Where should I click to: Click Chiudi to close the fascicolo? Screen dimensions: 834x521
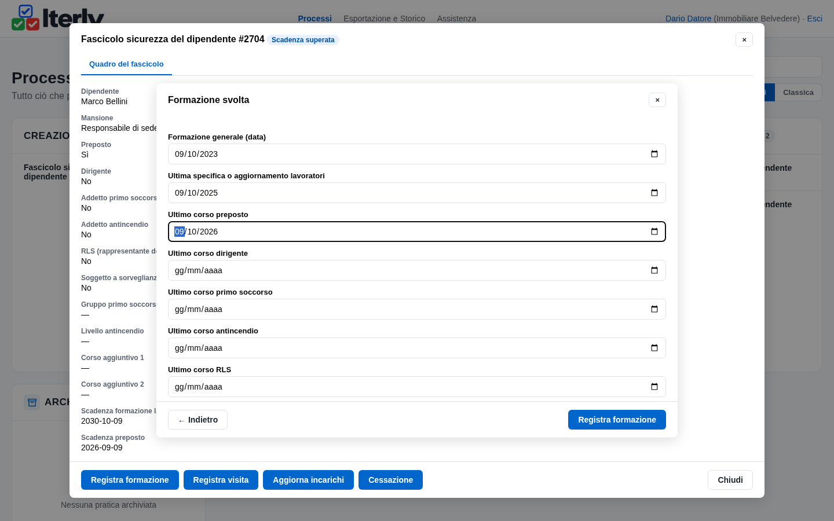tap(730, 480)
